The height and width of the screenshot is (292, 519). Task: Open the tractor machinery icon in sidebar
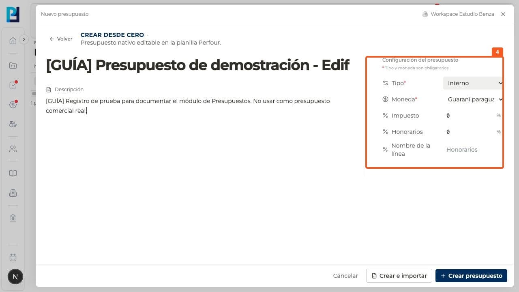tap(13, 124)
